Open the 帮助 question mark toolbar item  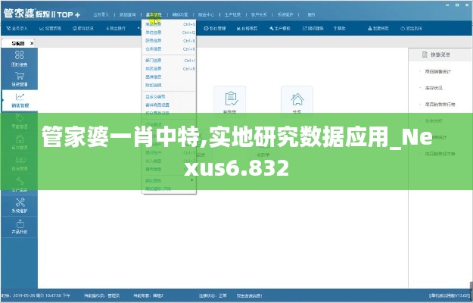point(340,28)
